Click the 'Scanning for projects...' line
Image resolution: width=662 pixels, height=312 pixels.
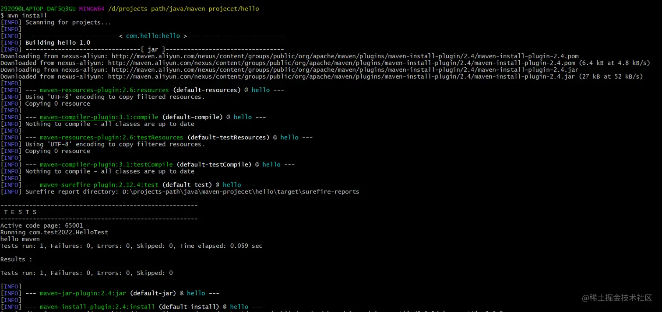pyautogui.click(x=68, y=22)
